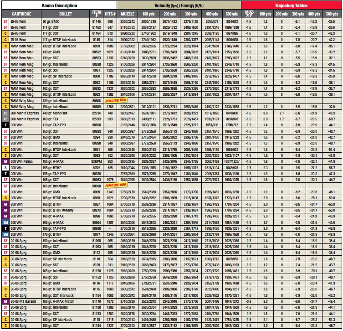Click item number 80689
The width and height of the screenshot is (343, 331).
tap(97, 107)
